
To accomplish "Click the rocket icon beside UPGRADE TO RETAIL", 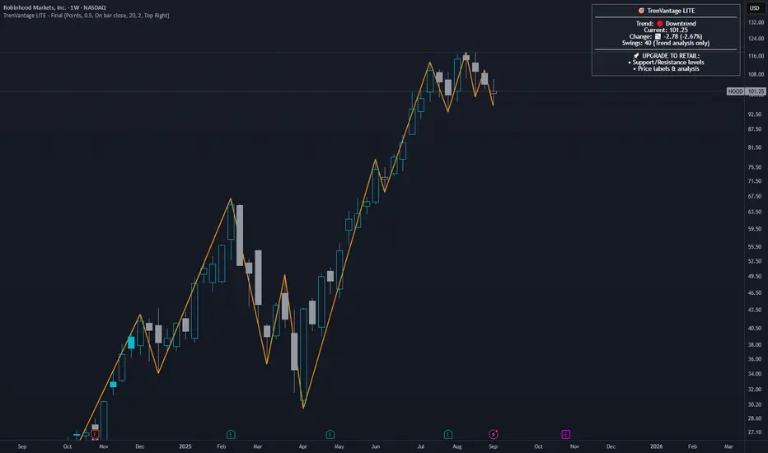I will coord(636,56).
